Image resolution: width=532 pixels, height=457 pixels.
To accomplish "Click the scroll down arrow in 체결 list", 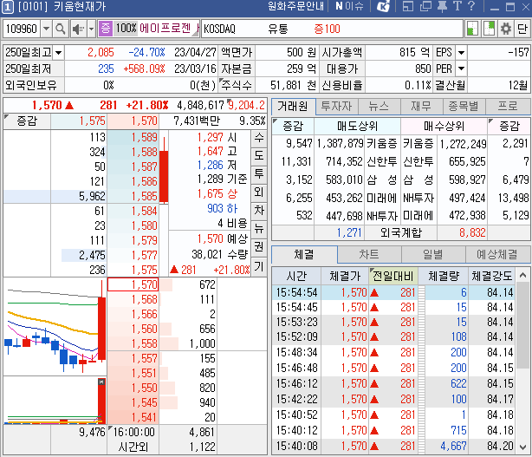I will pyautogui.click(x=522, y=447).
